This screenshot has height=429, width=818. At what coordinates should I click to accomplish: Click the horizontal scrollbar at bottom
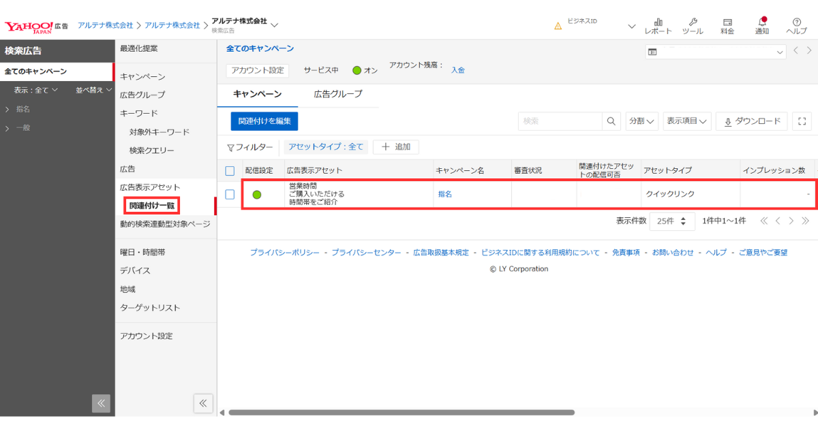click(402, 412)
